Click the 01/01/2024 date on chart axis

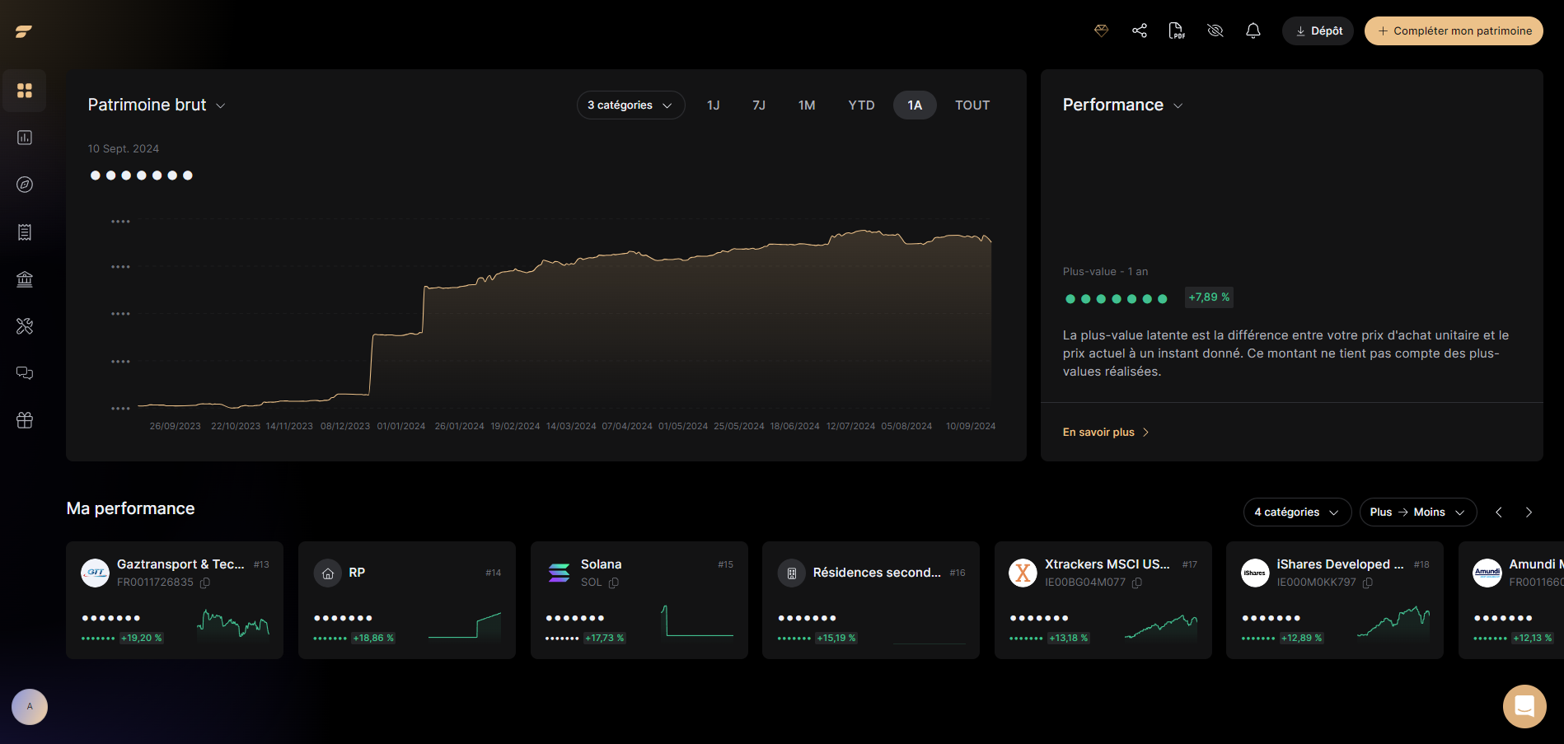pyautogui.click(x=401, y=427)
